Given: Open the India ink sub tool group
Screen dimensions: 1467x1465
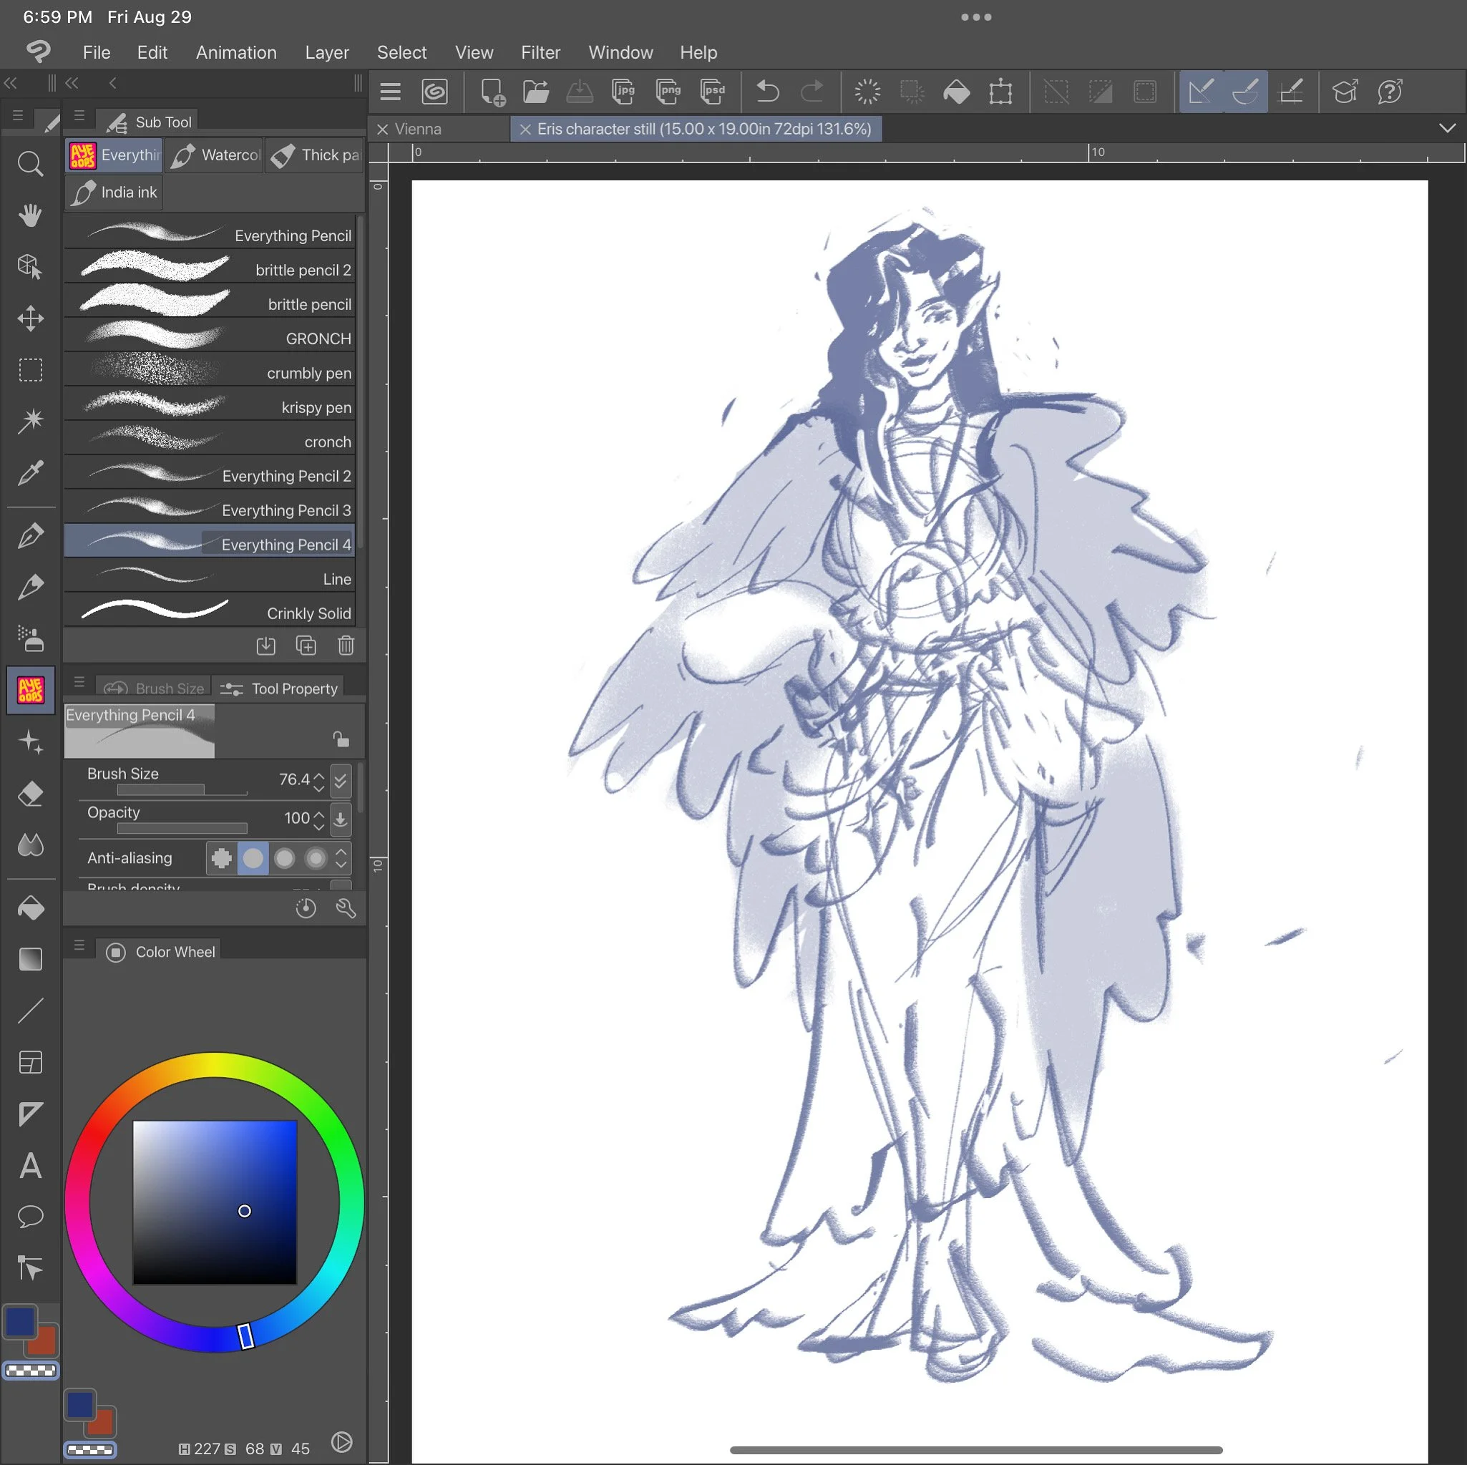Looking at the screenshot, I should coord(114,192).
